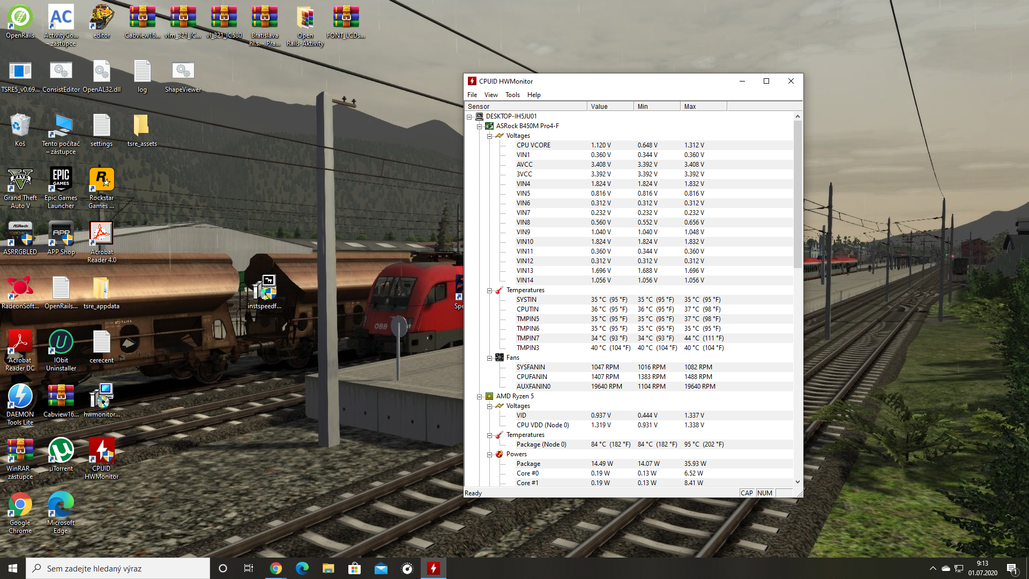
Task: Collapse the AMD Ryzen 5 node
Action: tap(480, 397)
